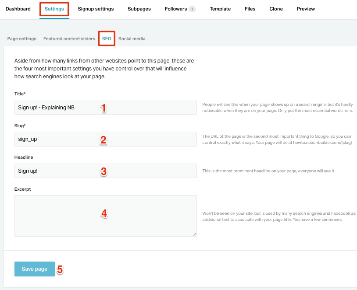Select the SEO settings tab
The width and height of the screenshot is (357, 290).
[x=107, y=38]
